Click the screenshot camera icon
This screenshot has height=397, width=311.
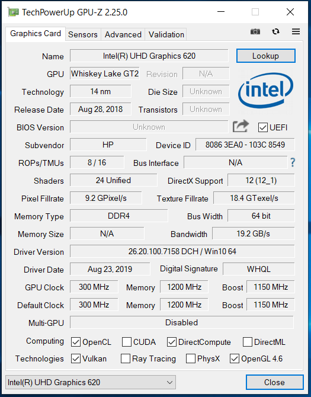pos(255,31)
